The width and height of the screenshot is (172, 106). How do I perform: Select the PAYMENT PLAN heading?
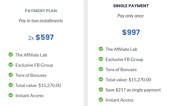click(x=41, y=11)
